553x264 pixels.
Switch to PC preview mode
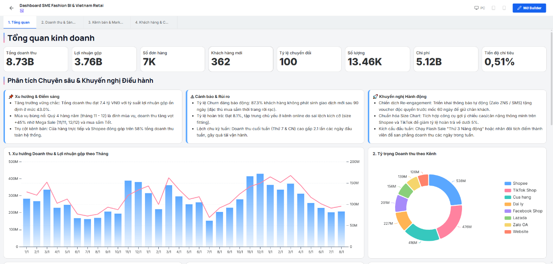[x=479, y=8]
